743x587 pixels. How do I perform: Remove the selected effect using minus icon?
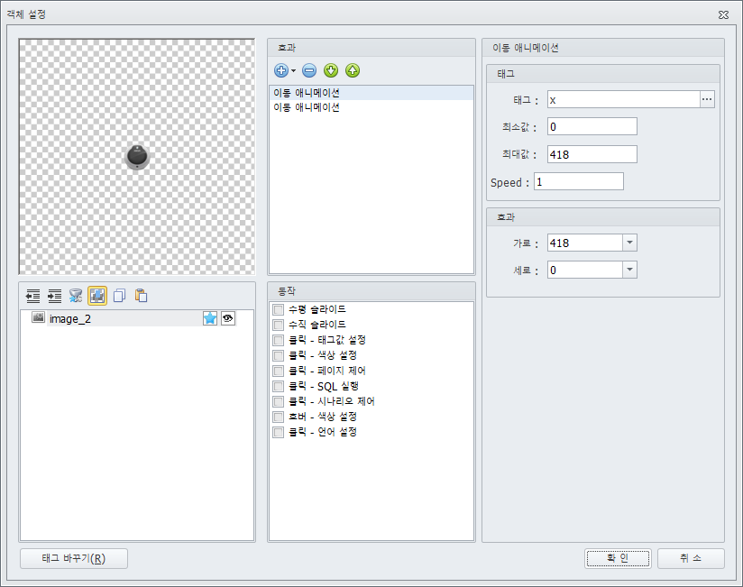(x=309, y=70)
